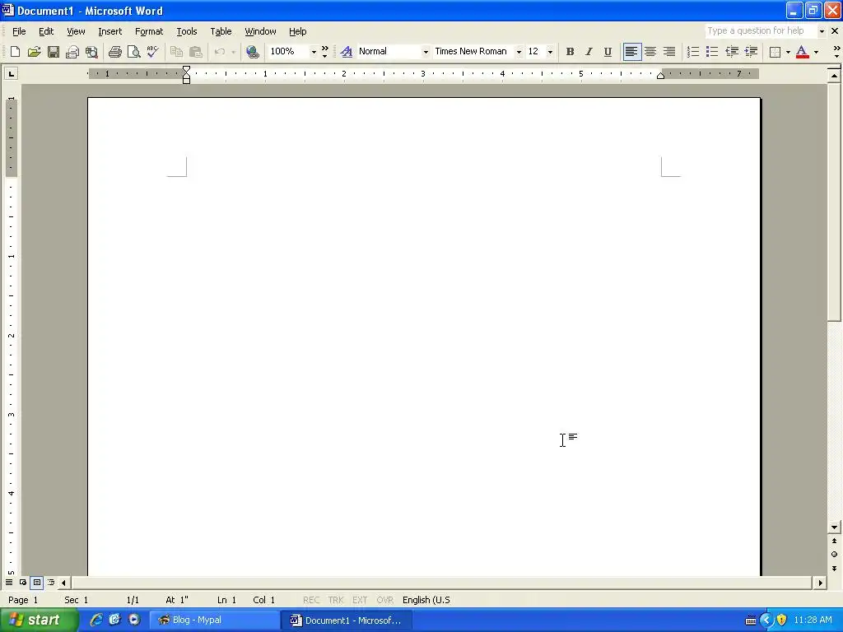Expand border style dropdown arrow
The width and height of the screenshot is (843, 632).
pyautogui.click(x=788, y=52)
